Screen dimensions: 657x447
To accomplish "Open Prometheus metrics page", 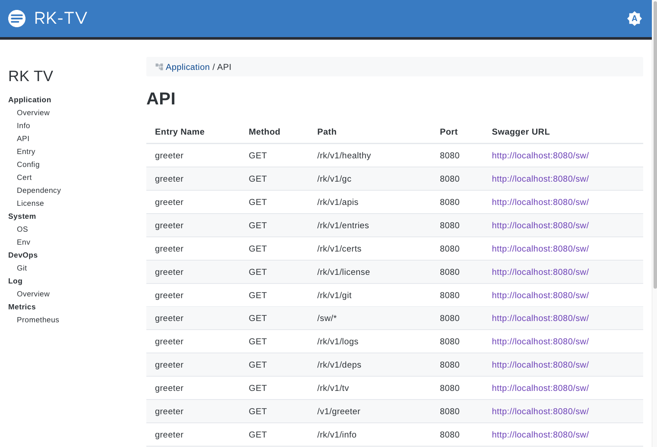I will tap(38, 320).
